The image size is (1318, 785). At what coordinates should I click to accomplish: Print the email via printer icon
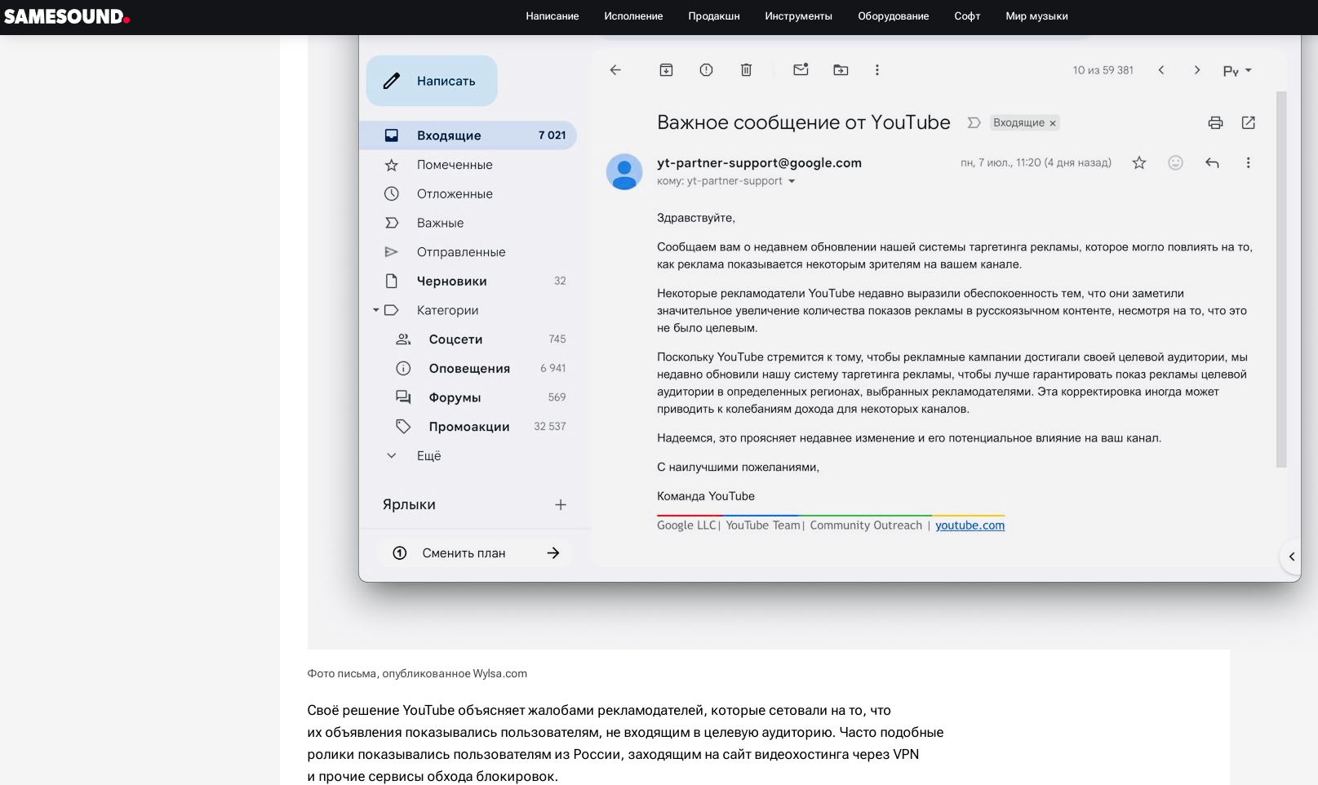click(1215, 122)
